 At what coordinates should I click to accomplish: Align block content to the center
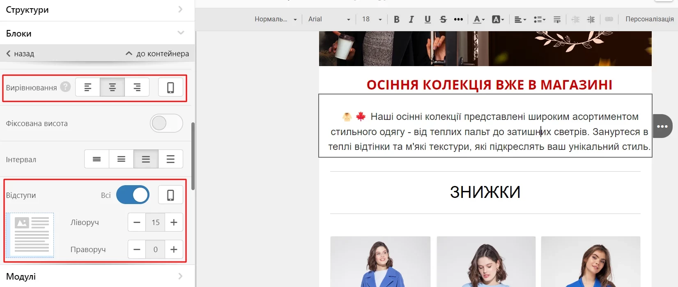click(x=112, y=87)
